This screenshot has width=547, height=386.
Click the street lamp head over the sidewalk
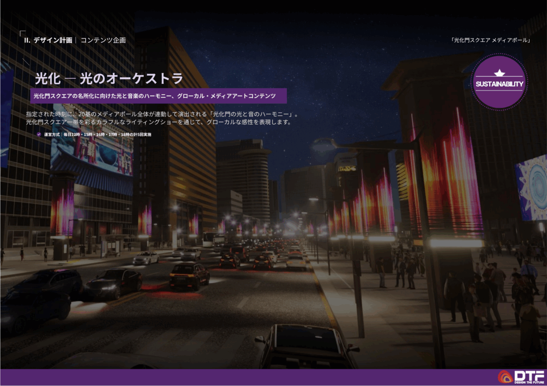(x=323, y=145)
